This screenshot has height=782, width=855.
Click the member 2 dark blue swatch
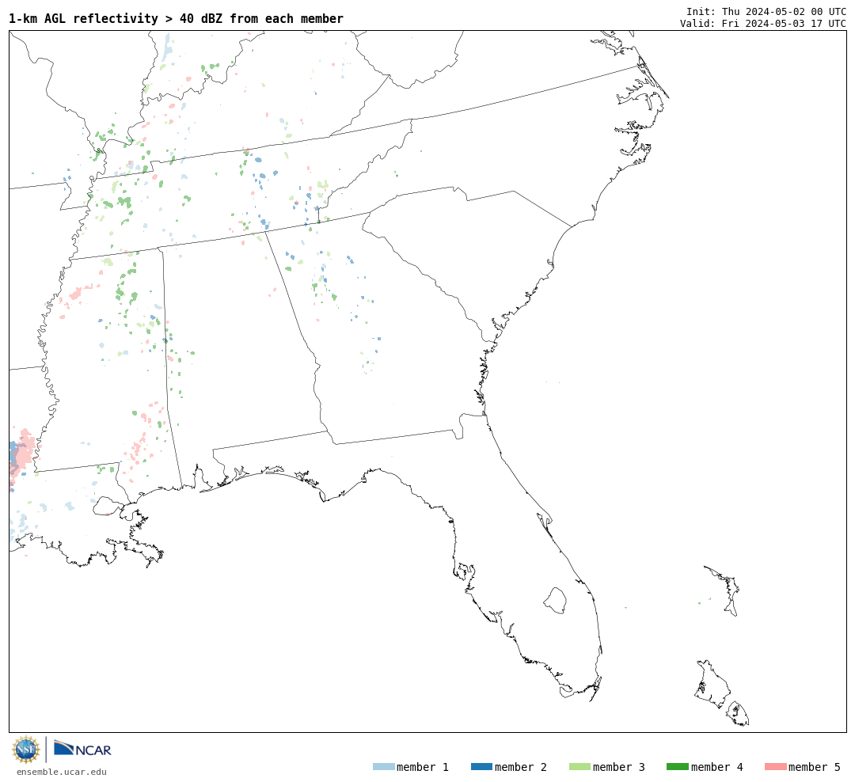pos(481,767)
